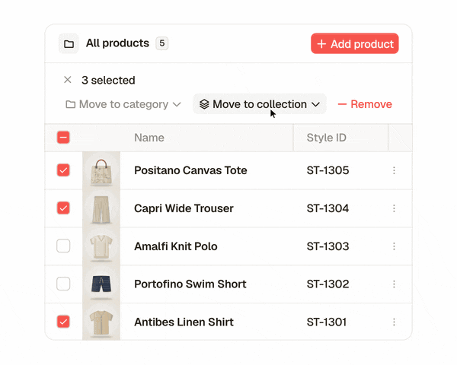
Task: Click the Capri Wide Trouser name
Action: pyautogui.click(x=184, y=208)
